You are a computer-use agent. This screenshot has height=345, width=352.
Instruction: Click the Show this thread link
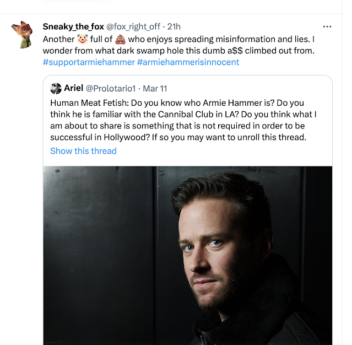pyautogui.click(x=83, y=151)
